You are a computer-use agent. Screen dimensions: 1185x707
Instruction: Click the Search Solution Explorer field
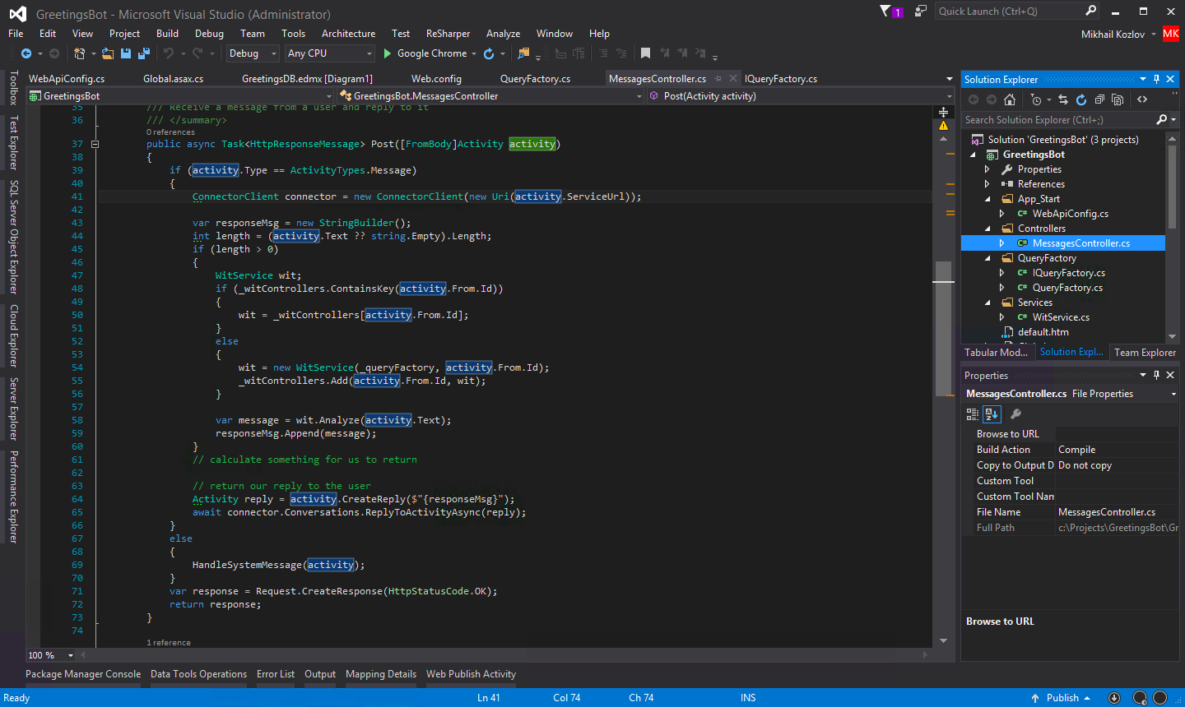click(1071, 120)
